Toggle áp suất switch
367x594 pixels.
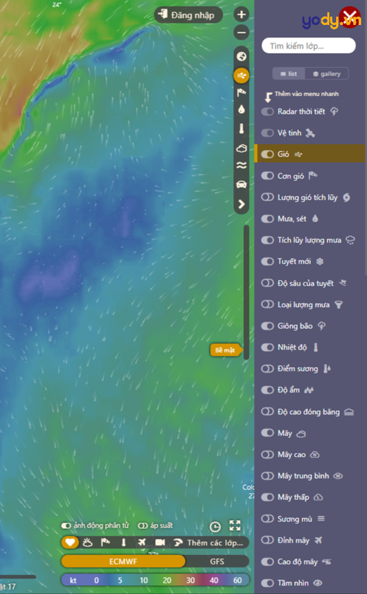tap(143, 525)
